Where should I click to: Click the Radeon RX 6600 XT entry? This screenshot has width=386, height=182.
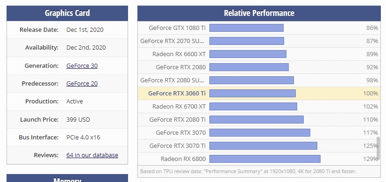click(259, 54)
